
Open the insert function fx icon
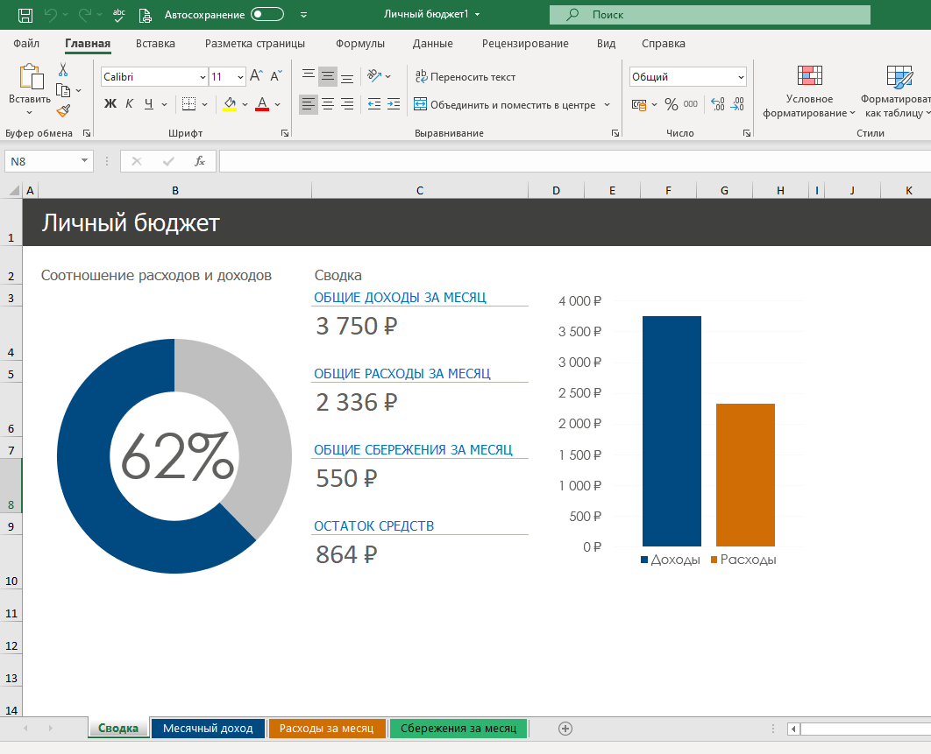(200, 161)
